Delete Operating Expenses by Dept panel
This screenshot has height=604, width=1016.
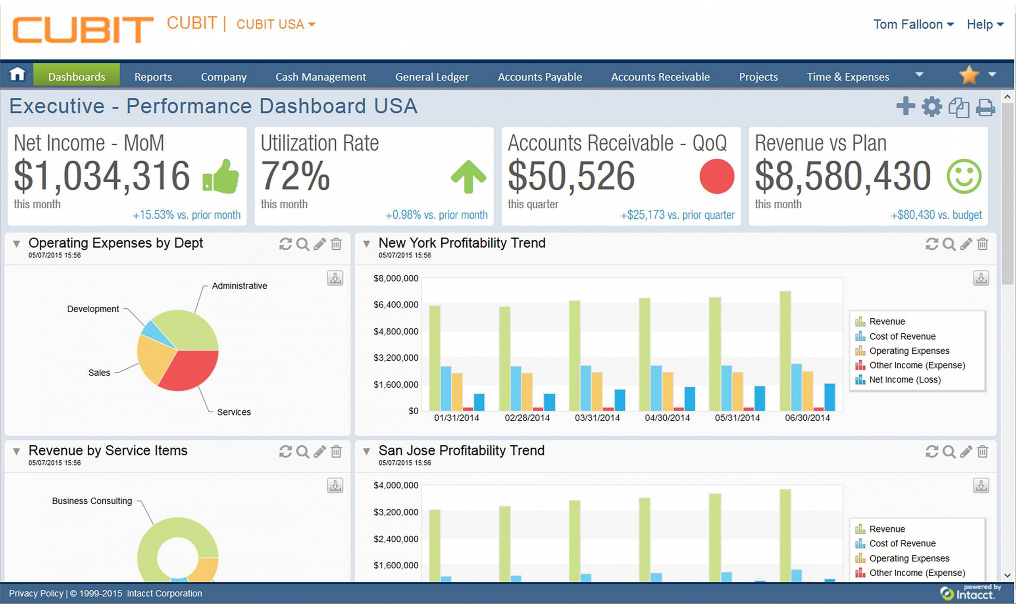336,244
